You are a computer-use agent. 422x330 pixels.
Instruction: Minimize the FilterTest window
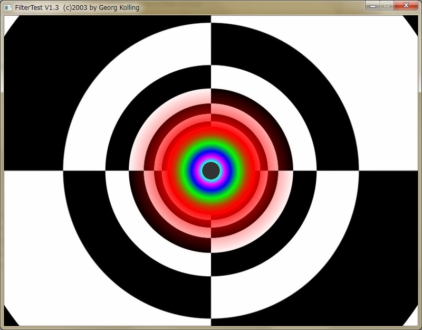[373, 5]
